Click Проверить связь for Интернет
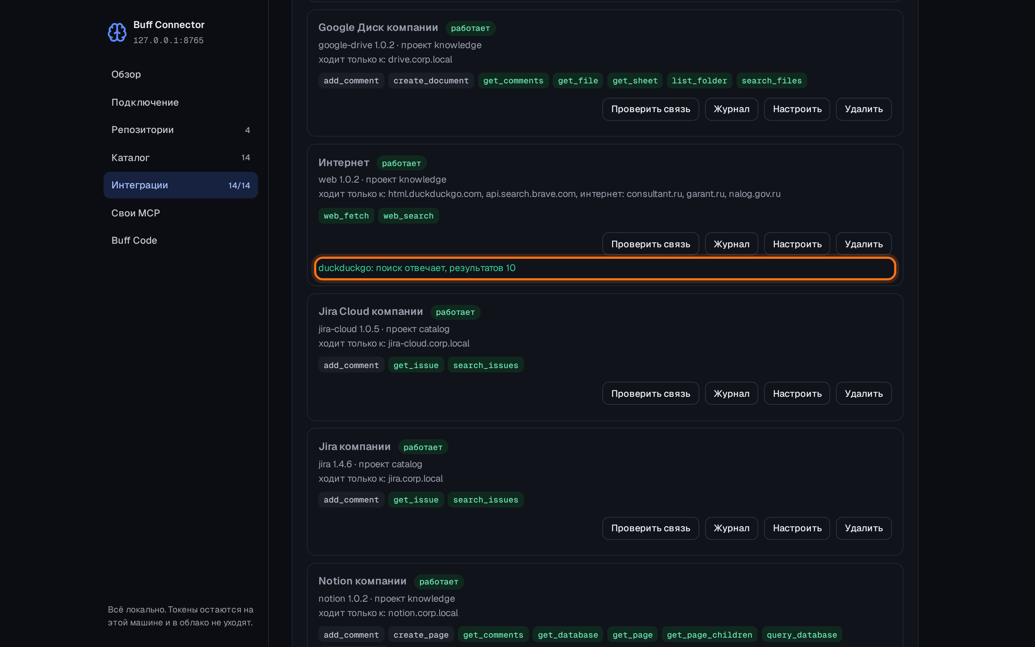 click(650, 244)
